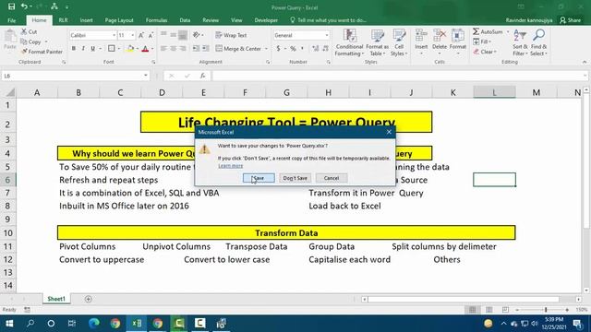
Task: Click the AutoSum sigma icon
Action: click(x=476, y=31)
